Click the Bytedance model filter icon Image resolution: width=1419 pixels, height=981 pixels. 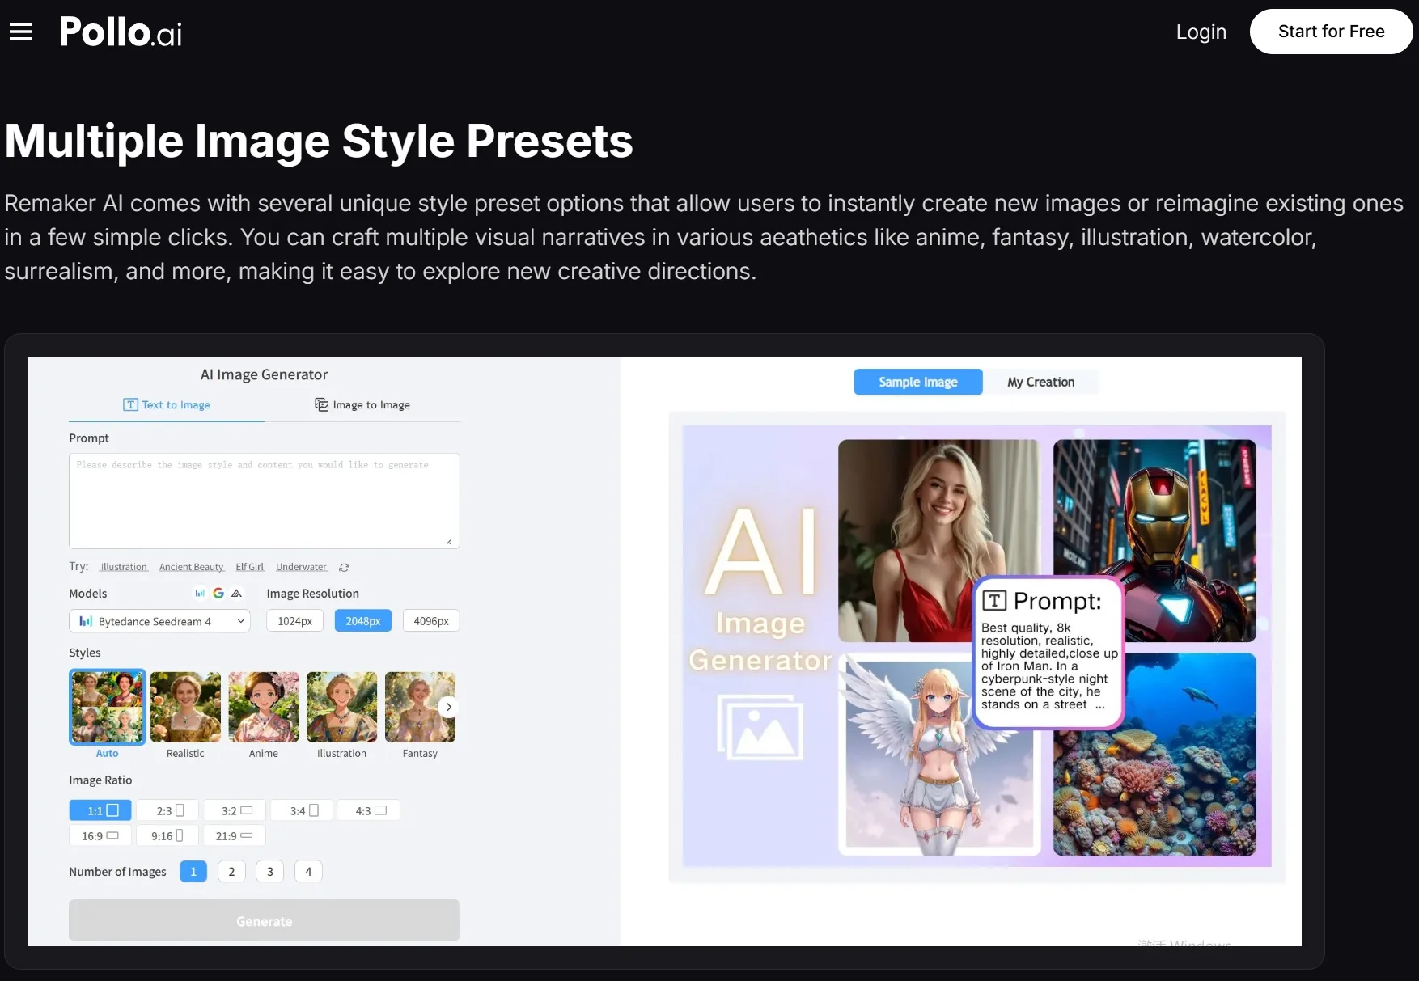coord(200,593)
